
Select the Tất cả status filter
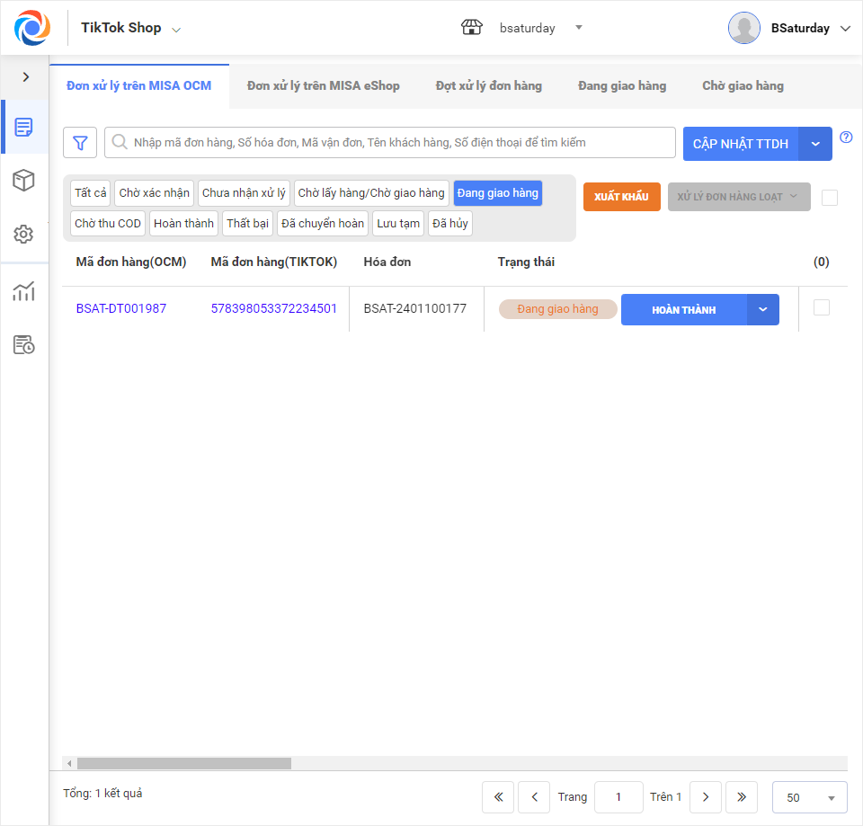(x=90, y=193)
